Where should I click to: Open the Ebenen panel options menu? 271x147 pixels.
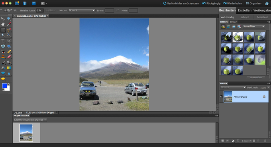[x=269, y=83]
